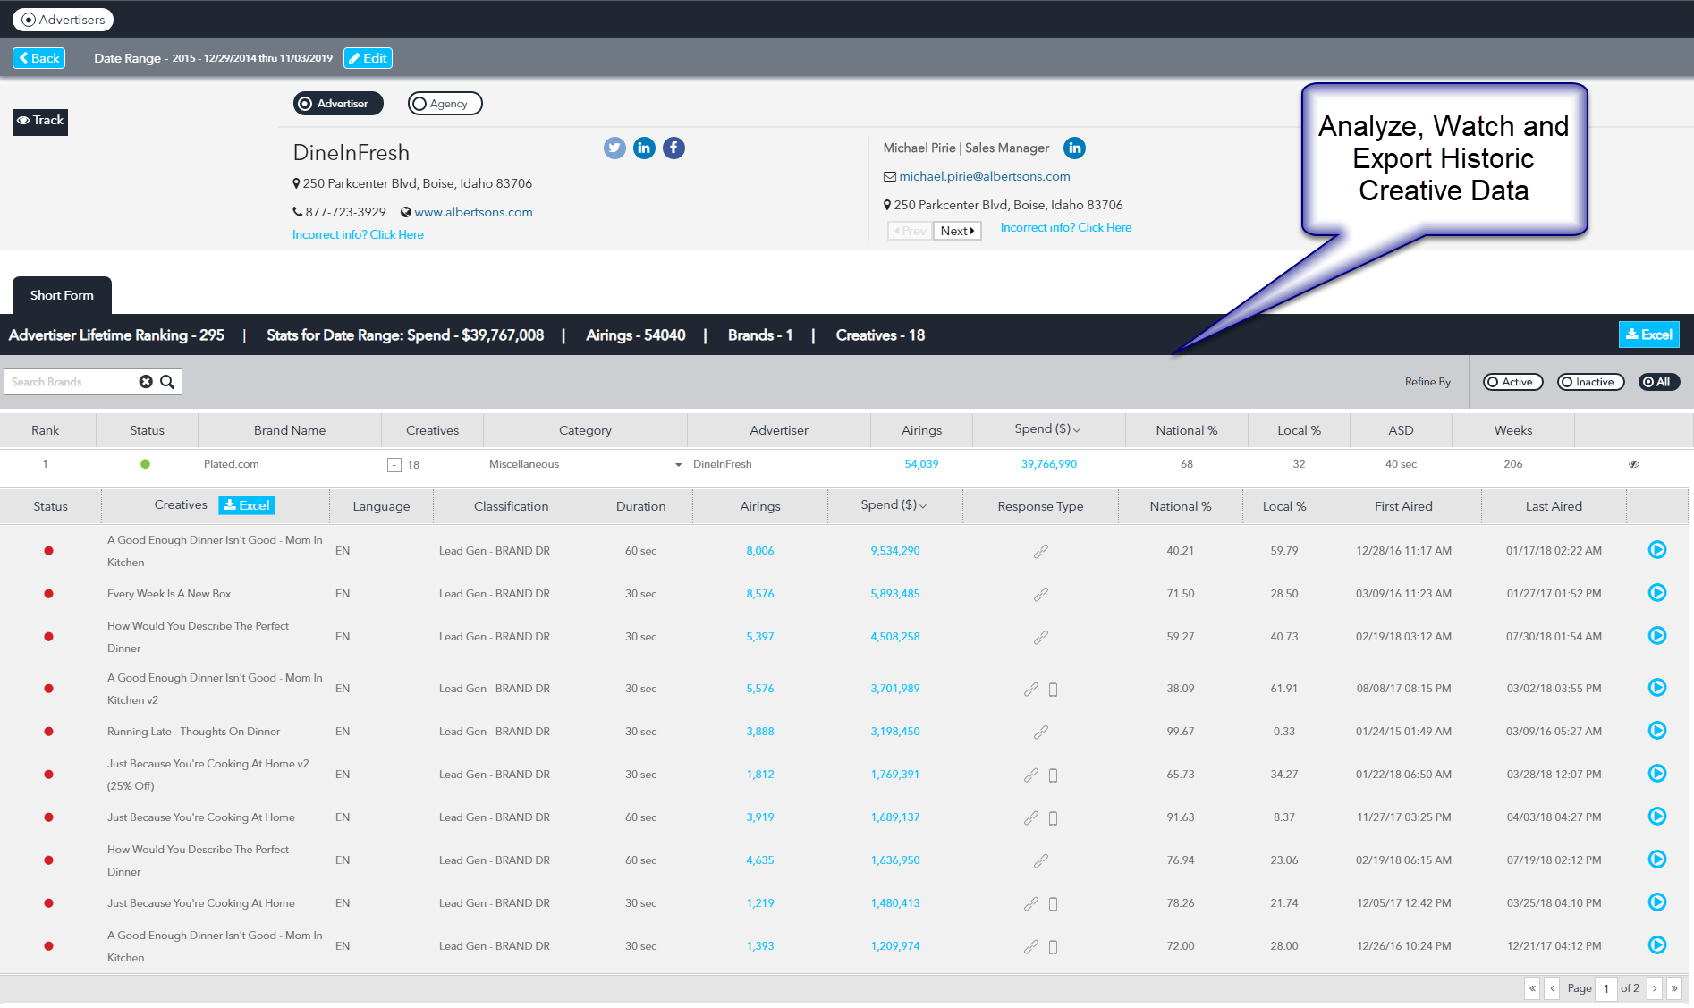Go to the next page of creatives
Screen dimensions: 1694x1008
1655,988
